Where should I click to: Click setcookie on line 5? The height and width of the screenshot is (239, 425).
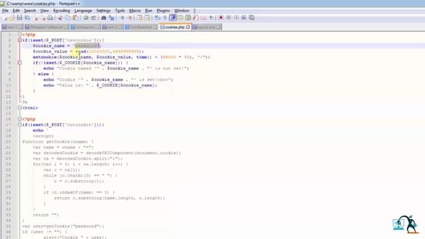tap(44, 57)
